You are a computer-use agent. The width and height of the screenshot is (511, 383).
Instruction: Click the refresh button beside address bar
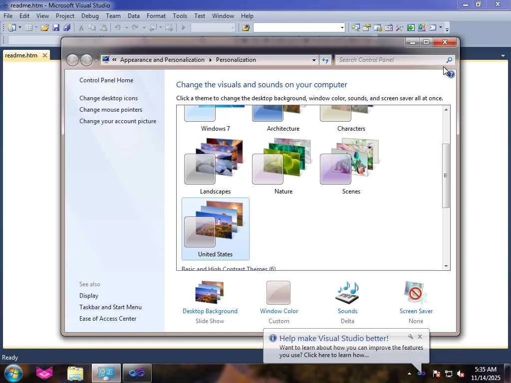point(325,60)
